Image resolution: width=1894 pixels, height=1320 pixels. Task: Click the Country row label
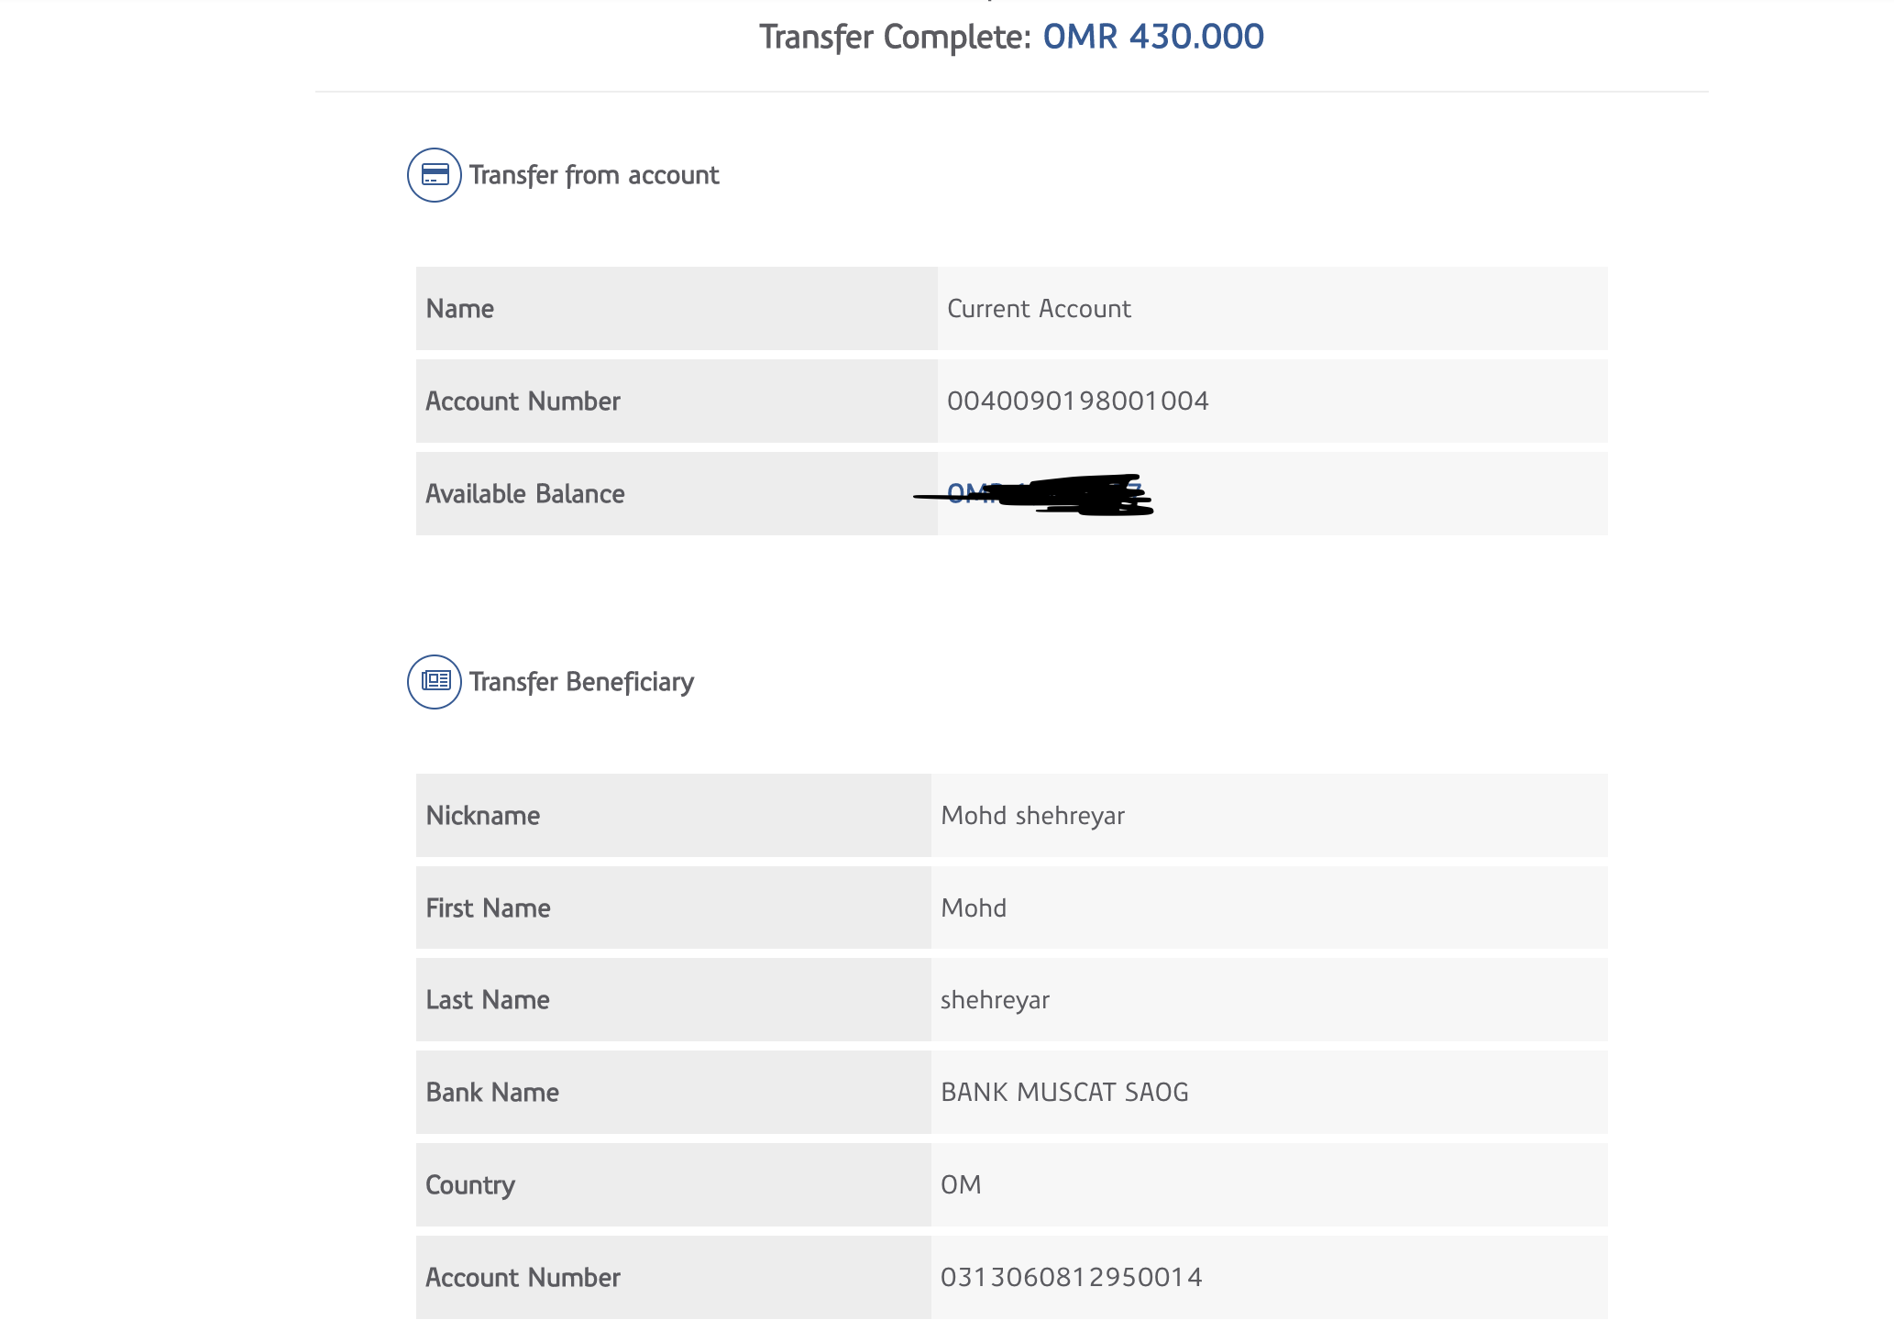pyautogui.click(x=470, y=1185)
